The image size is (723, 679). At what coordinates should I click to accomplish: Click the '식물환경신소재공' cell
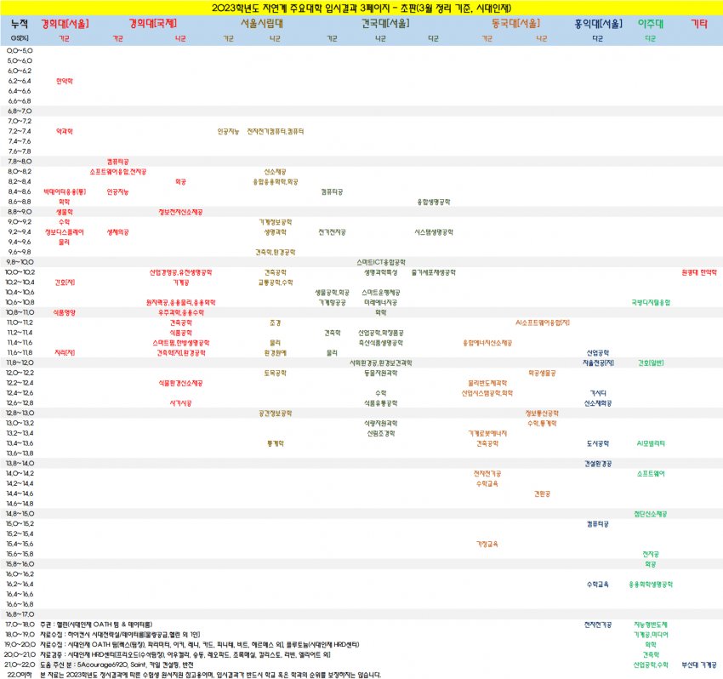[x=180, y=383]
